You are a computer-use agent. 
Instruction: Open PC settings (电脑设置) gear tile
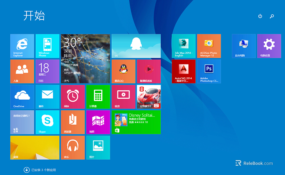[x=269, y=46]
